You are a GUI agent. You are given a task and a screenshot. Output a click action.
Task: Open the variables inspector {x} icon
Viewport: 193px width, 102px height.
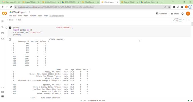3,33
